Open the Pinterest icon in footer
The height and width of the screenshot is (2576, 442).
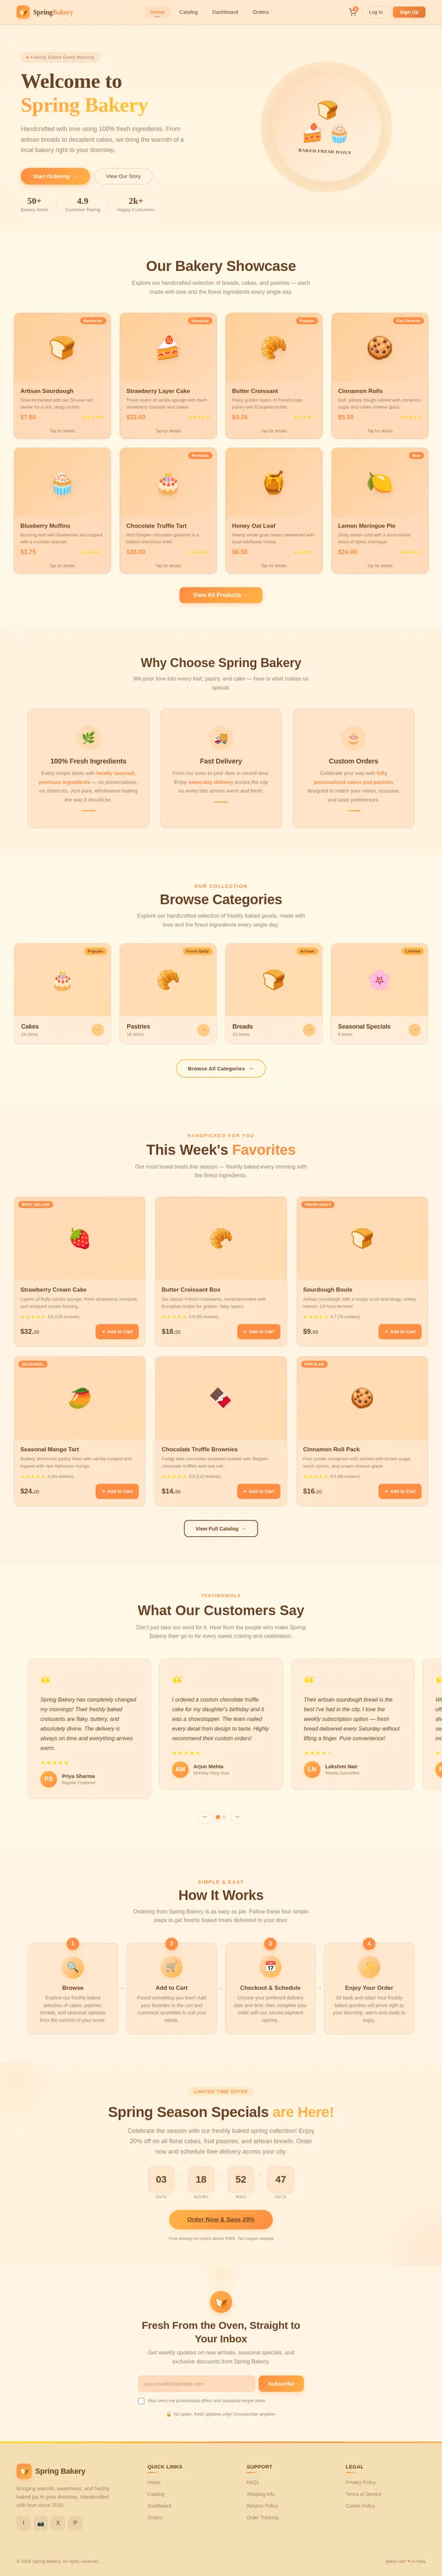(x=75, y=2523)
